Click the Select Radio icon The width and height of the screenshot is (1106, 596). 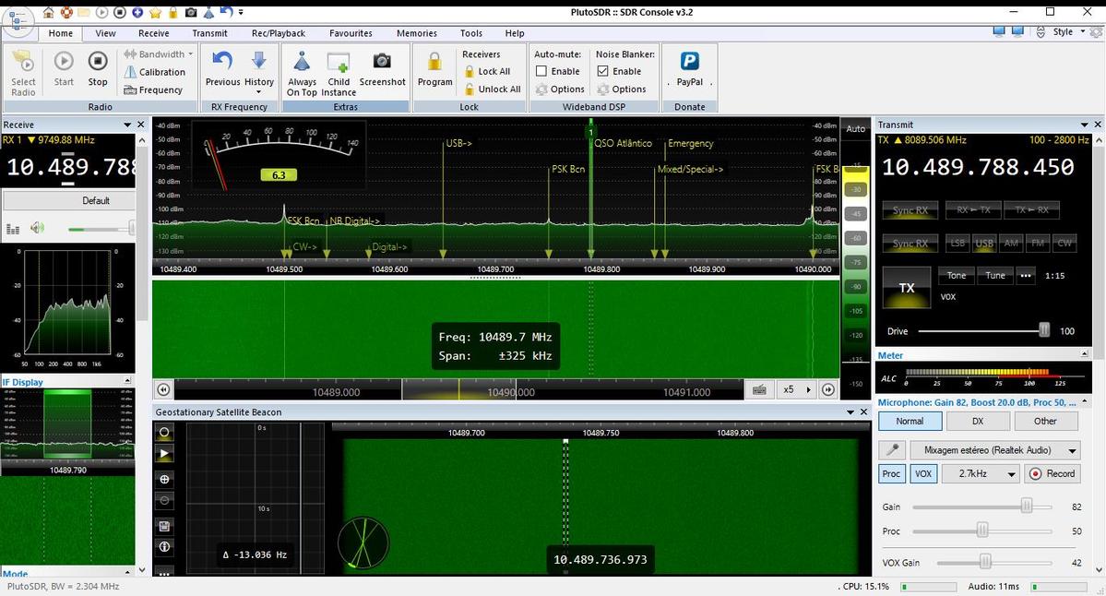[24, 64]
